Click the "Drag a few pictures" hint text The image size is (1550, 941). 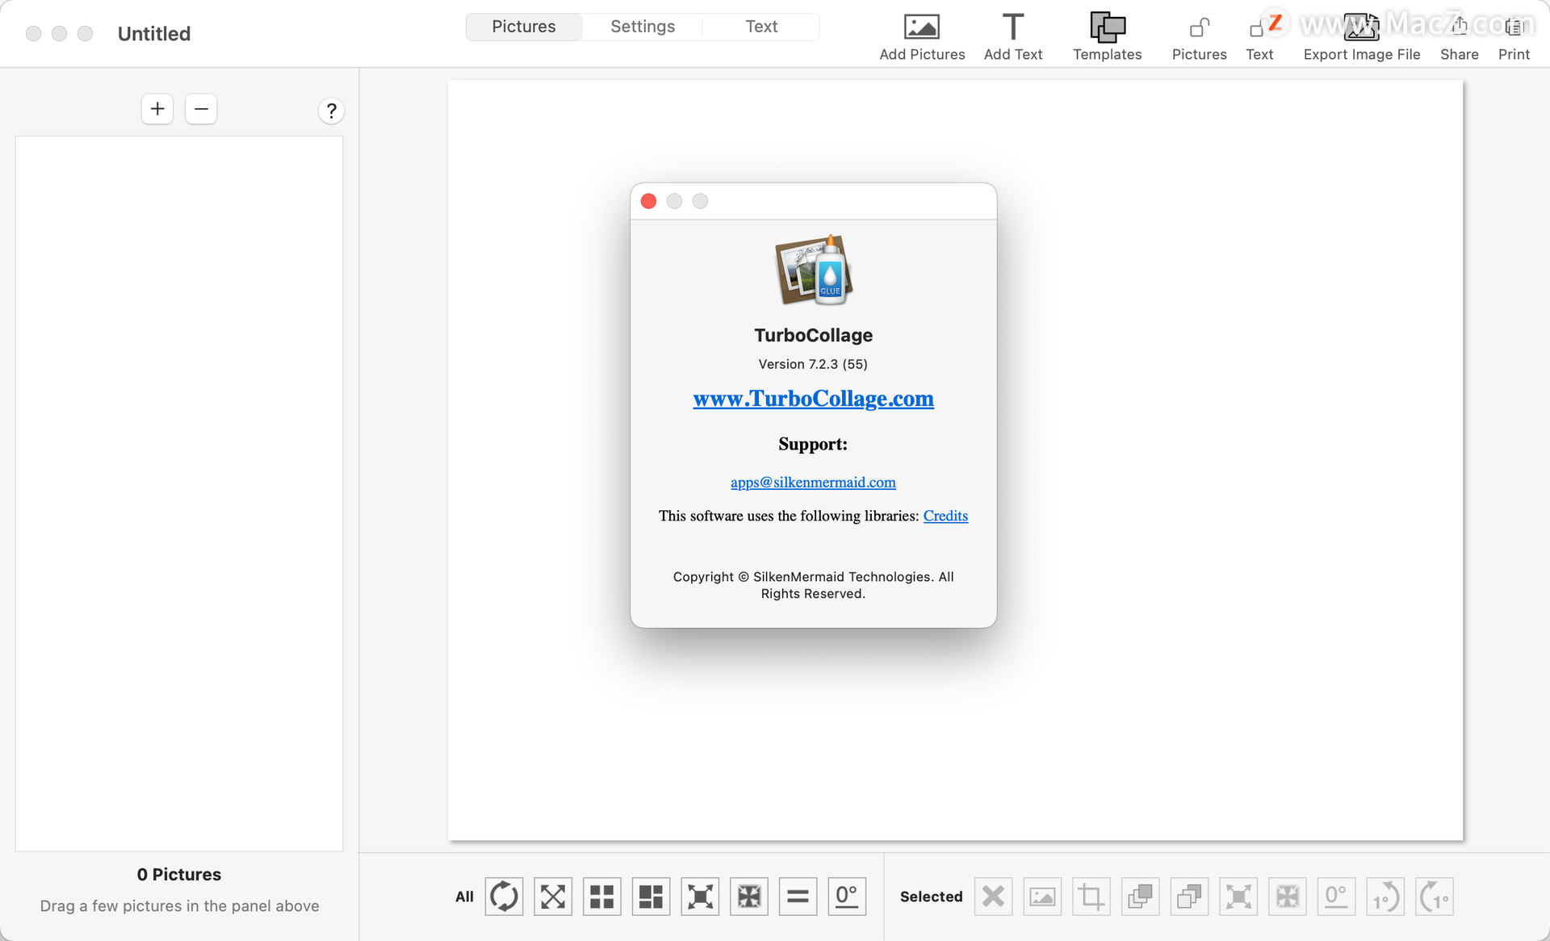(x=179, y=906)
